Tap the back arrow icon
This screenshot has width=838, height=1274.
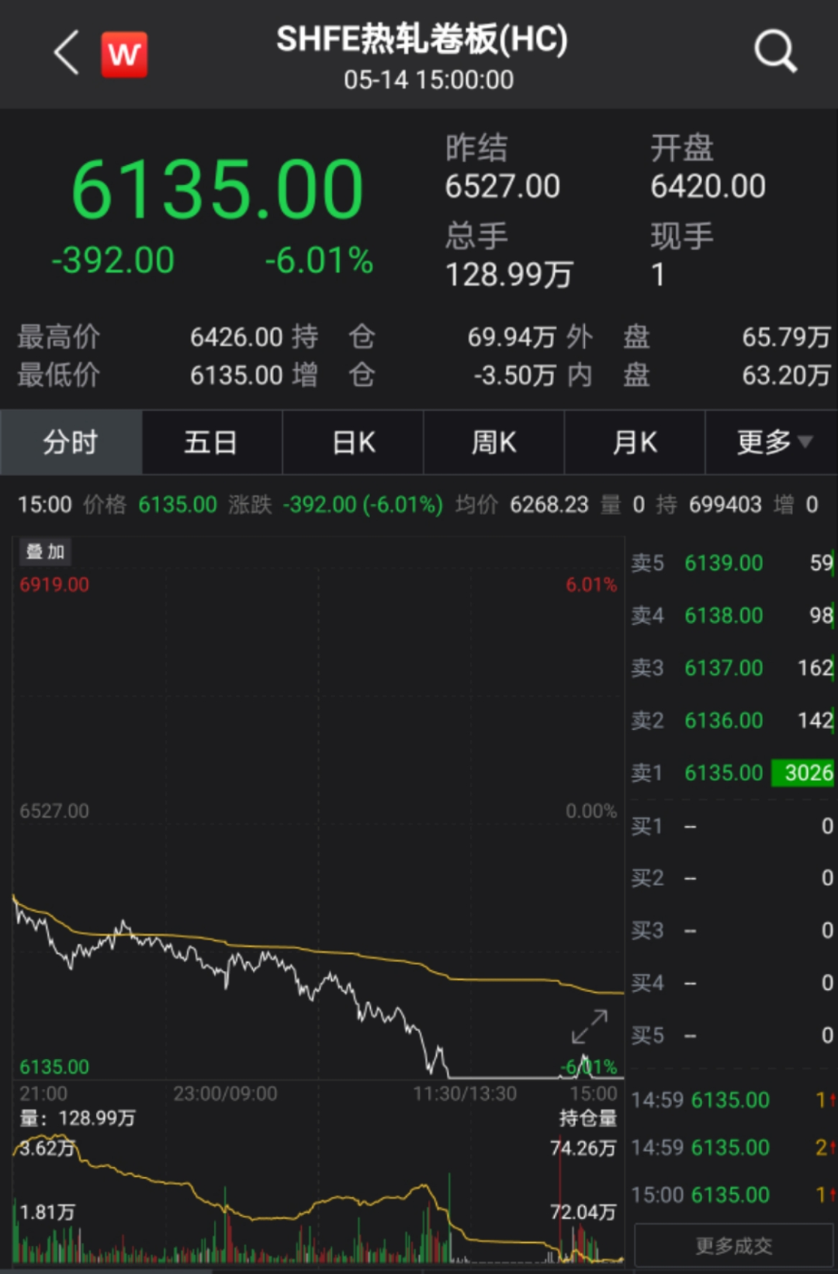tap(67, 53)
